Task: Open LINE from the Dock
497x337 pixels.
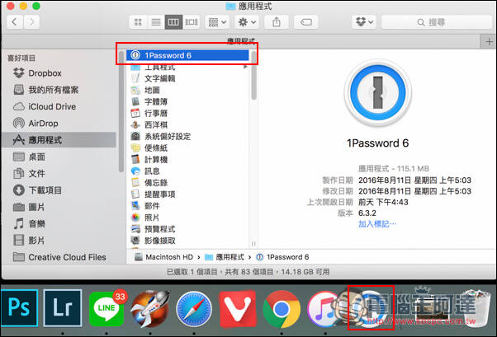Action: click(x=107, y=308)
